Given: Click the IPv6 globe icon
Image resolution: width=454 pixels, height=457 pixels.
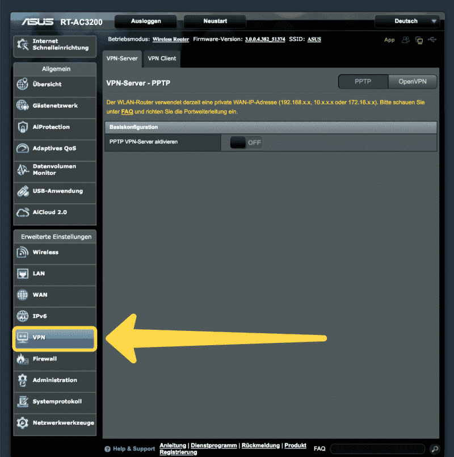Looking at the screenshot, I should [x=23, y=316].
